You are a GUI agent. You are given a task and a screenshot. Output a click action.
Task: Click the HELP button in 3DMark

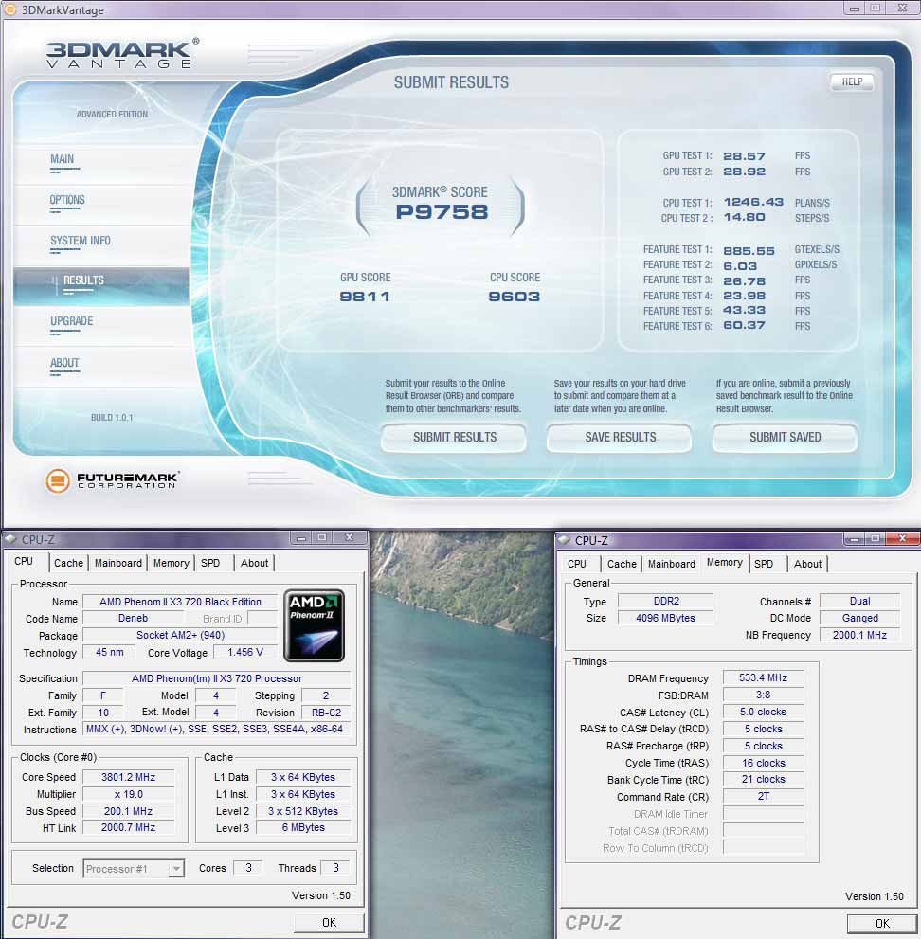(852, 82)
